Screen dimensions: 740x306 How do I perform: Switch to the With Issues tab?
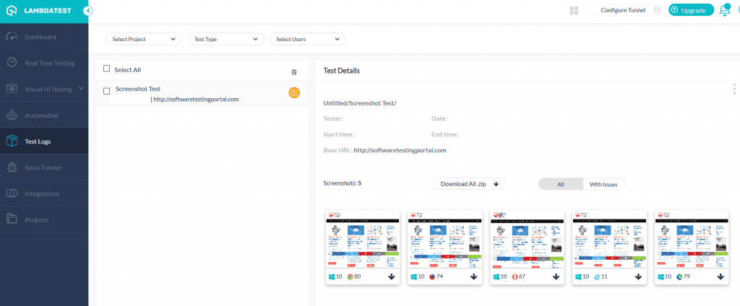click(x=603, y=184)
